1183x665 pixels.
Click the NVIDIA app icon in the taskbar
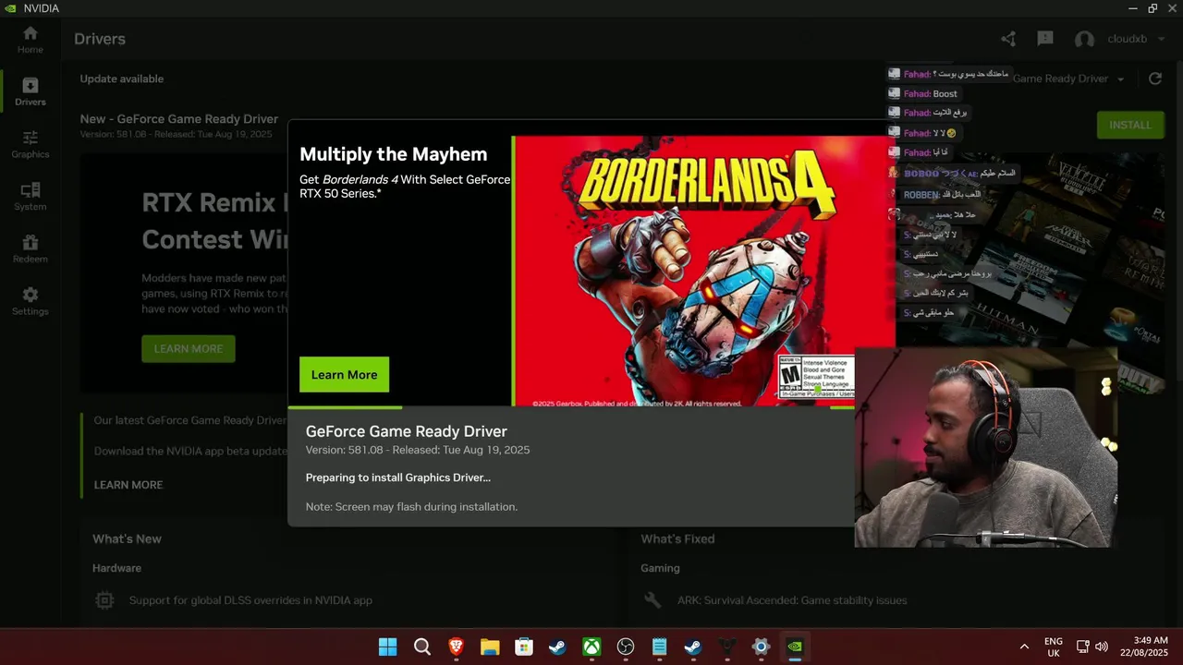coord(795,647)
